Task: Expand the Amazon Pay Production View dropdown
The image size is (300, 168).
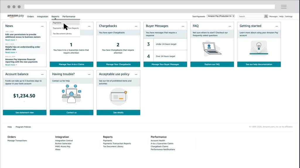Action: 221,16
